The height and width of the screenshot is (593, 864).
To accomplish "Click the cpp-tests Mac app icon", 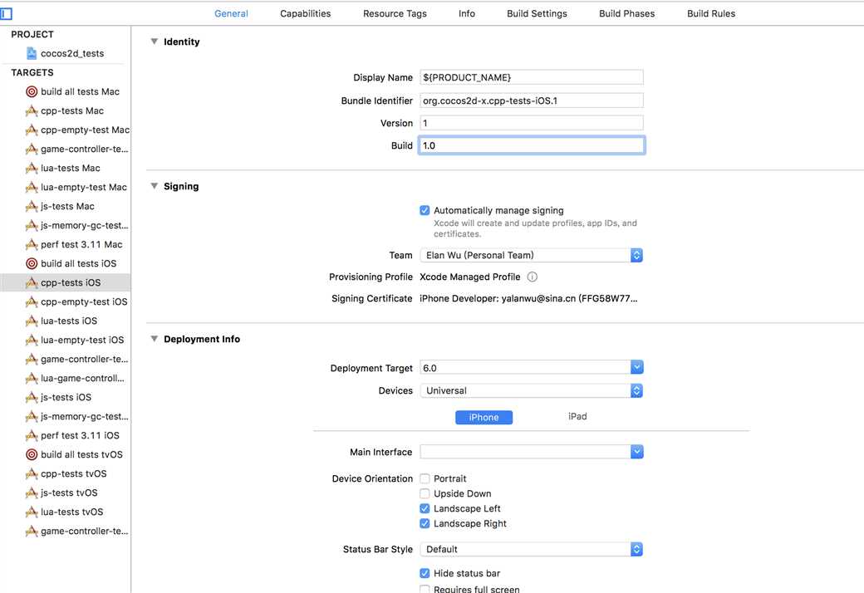I will click(32, 110).
